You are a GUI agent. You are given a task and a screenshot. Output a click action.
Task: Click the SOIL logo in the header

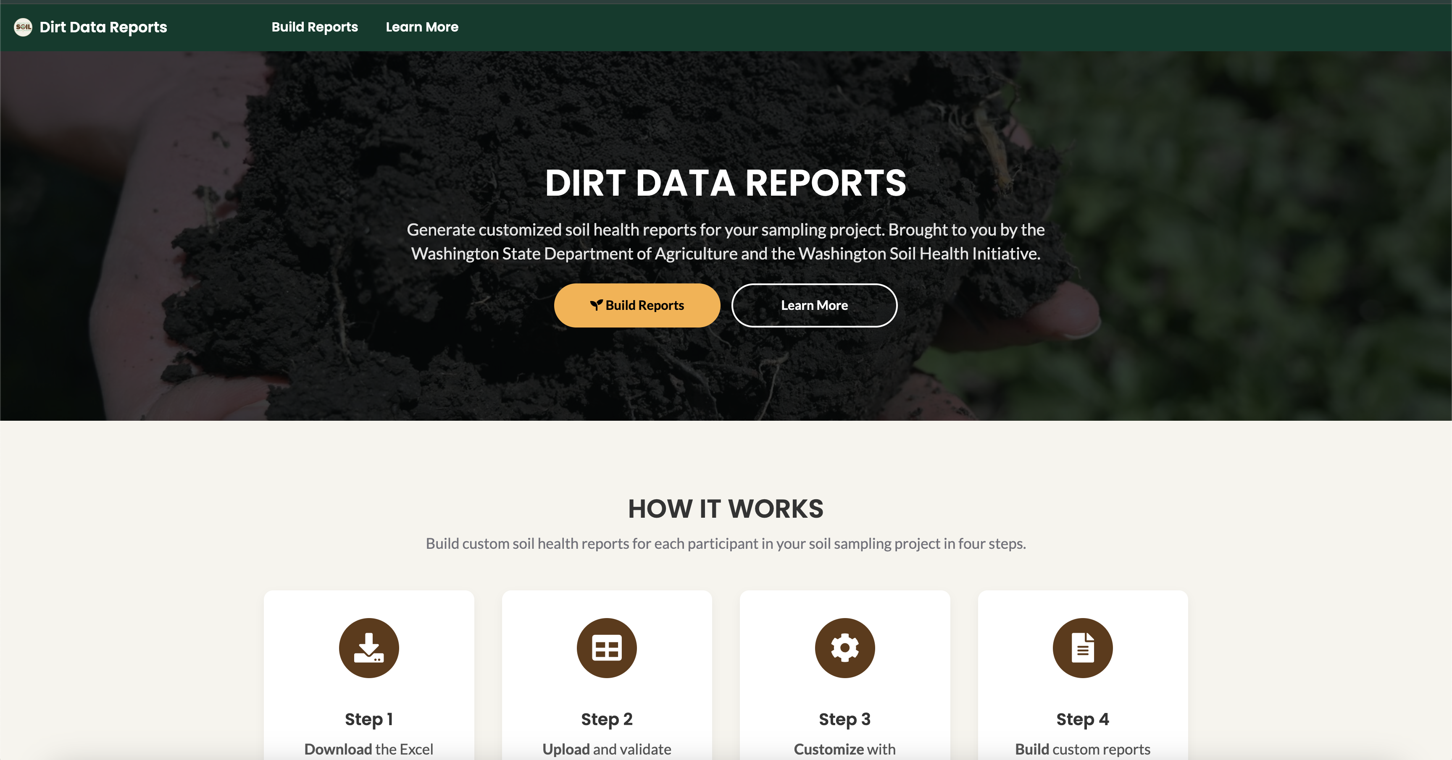(x=23, y=26)
